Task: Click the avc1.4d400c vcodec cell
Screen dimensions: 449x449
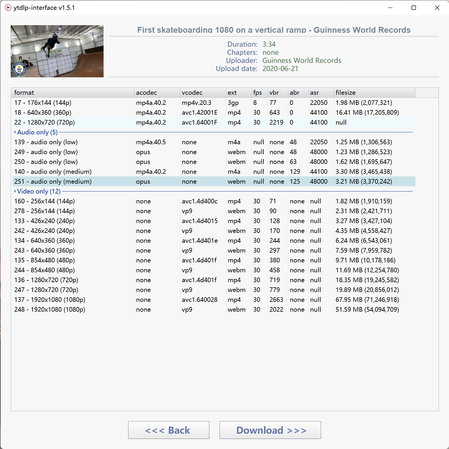Action: pos(200,201)
